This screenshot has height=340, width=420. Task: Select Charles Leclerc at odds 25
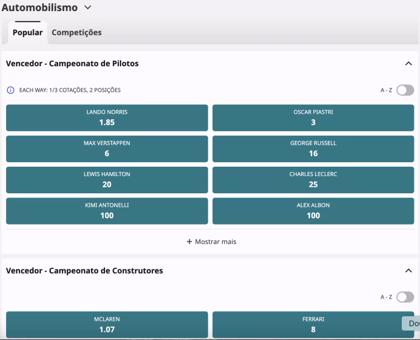[313, 180]
